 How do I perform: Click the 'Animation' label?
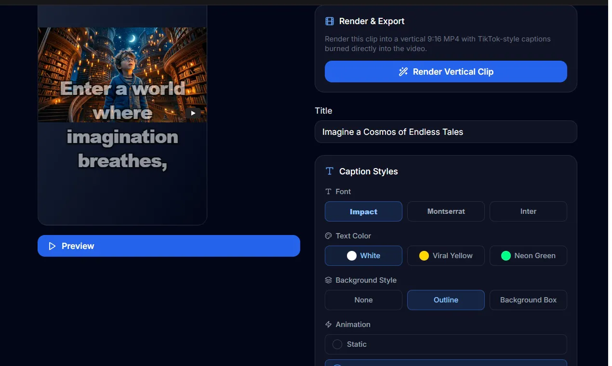pos(353,325)
